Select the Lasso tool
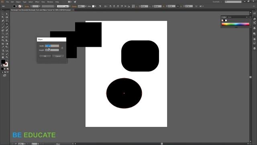 tap(7, 17)
